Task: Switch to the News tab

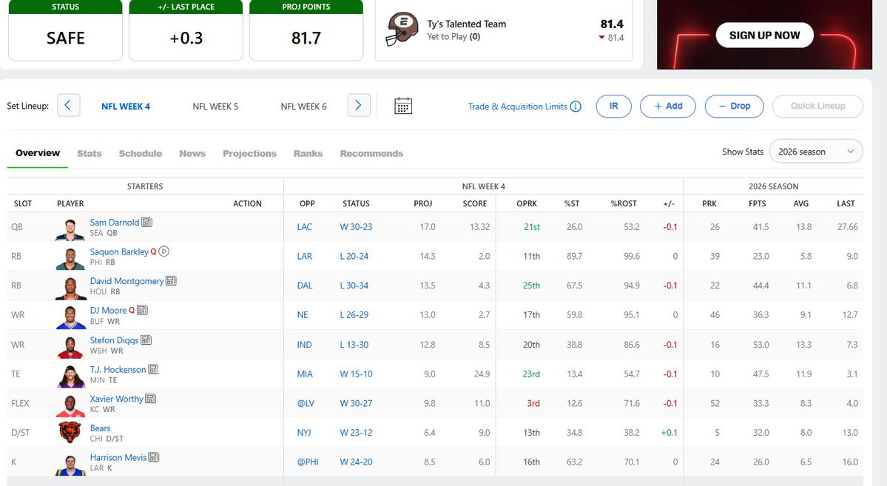Action: pos(192,153)
